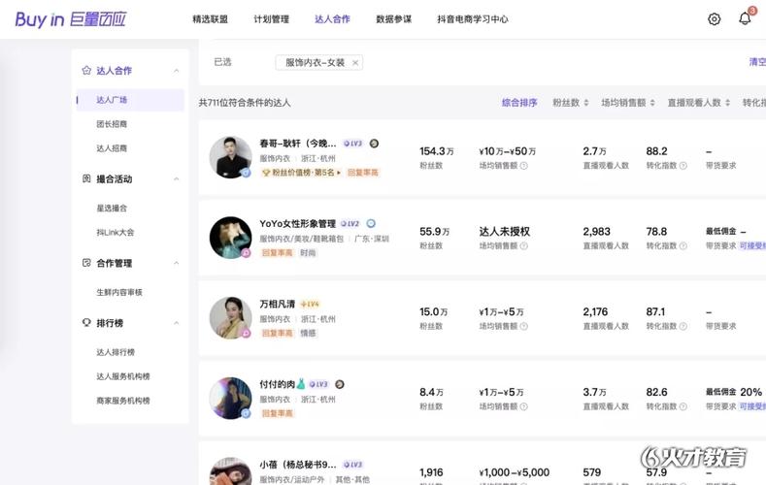Click LV3 badge beside 小蓓
Image resolution: width=766 pixels, height=485 pixels.
click(x=352, y=465)
